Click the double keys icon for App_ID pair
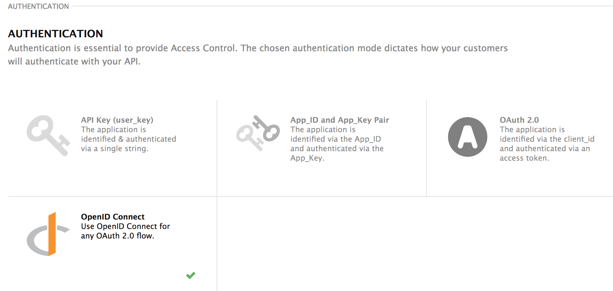 (x=258, y=133)
